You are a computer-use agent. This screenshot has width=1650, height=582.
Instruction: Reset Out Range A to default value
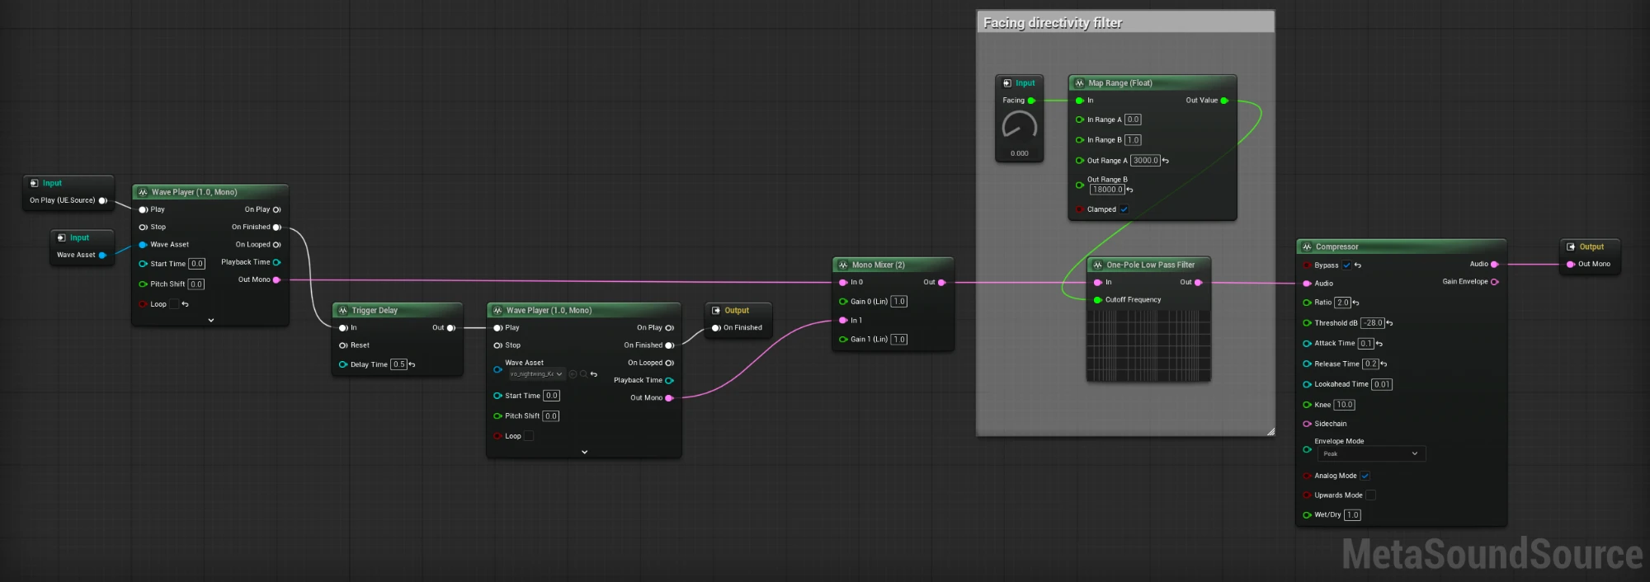point(1165,161)
